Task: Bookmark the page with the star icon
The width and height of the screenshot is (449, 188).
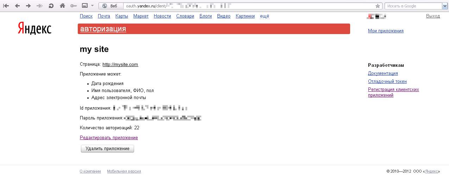Action: click(378, 6)
